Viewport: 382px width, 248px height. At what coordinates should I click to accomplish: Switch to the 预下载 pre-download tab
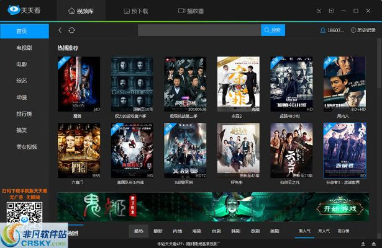pos(135,11)
